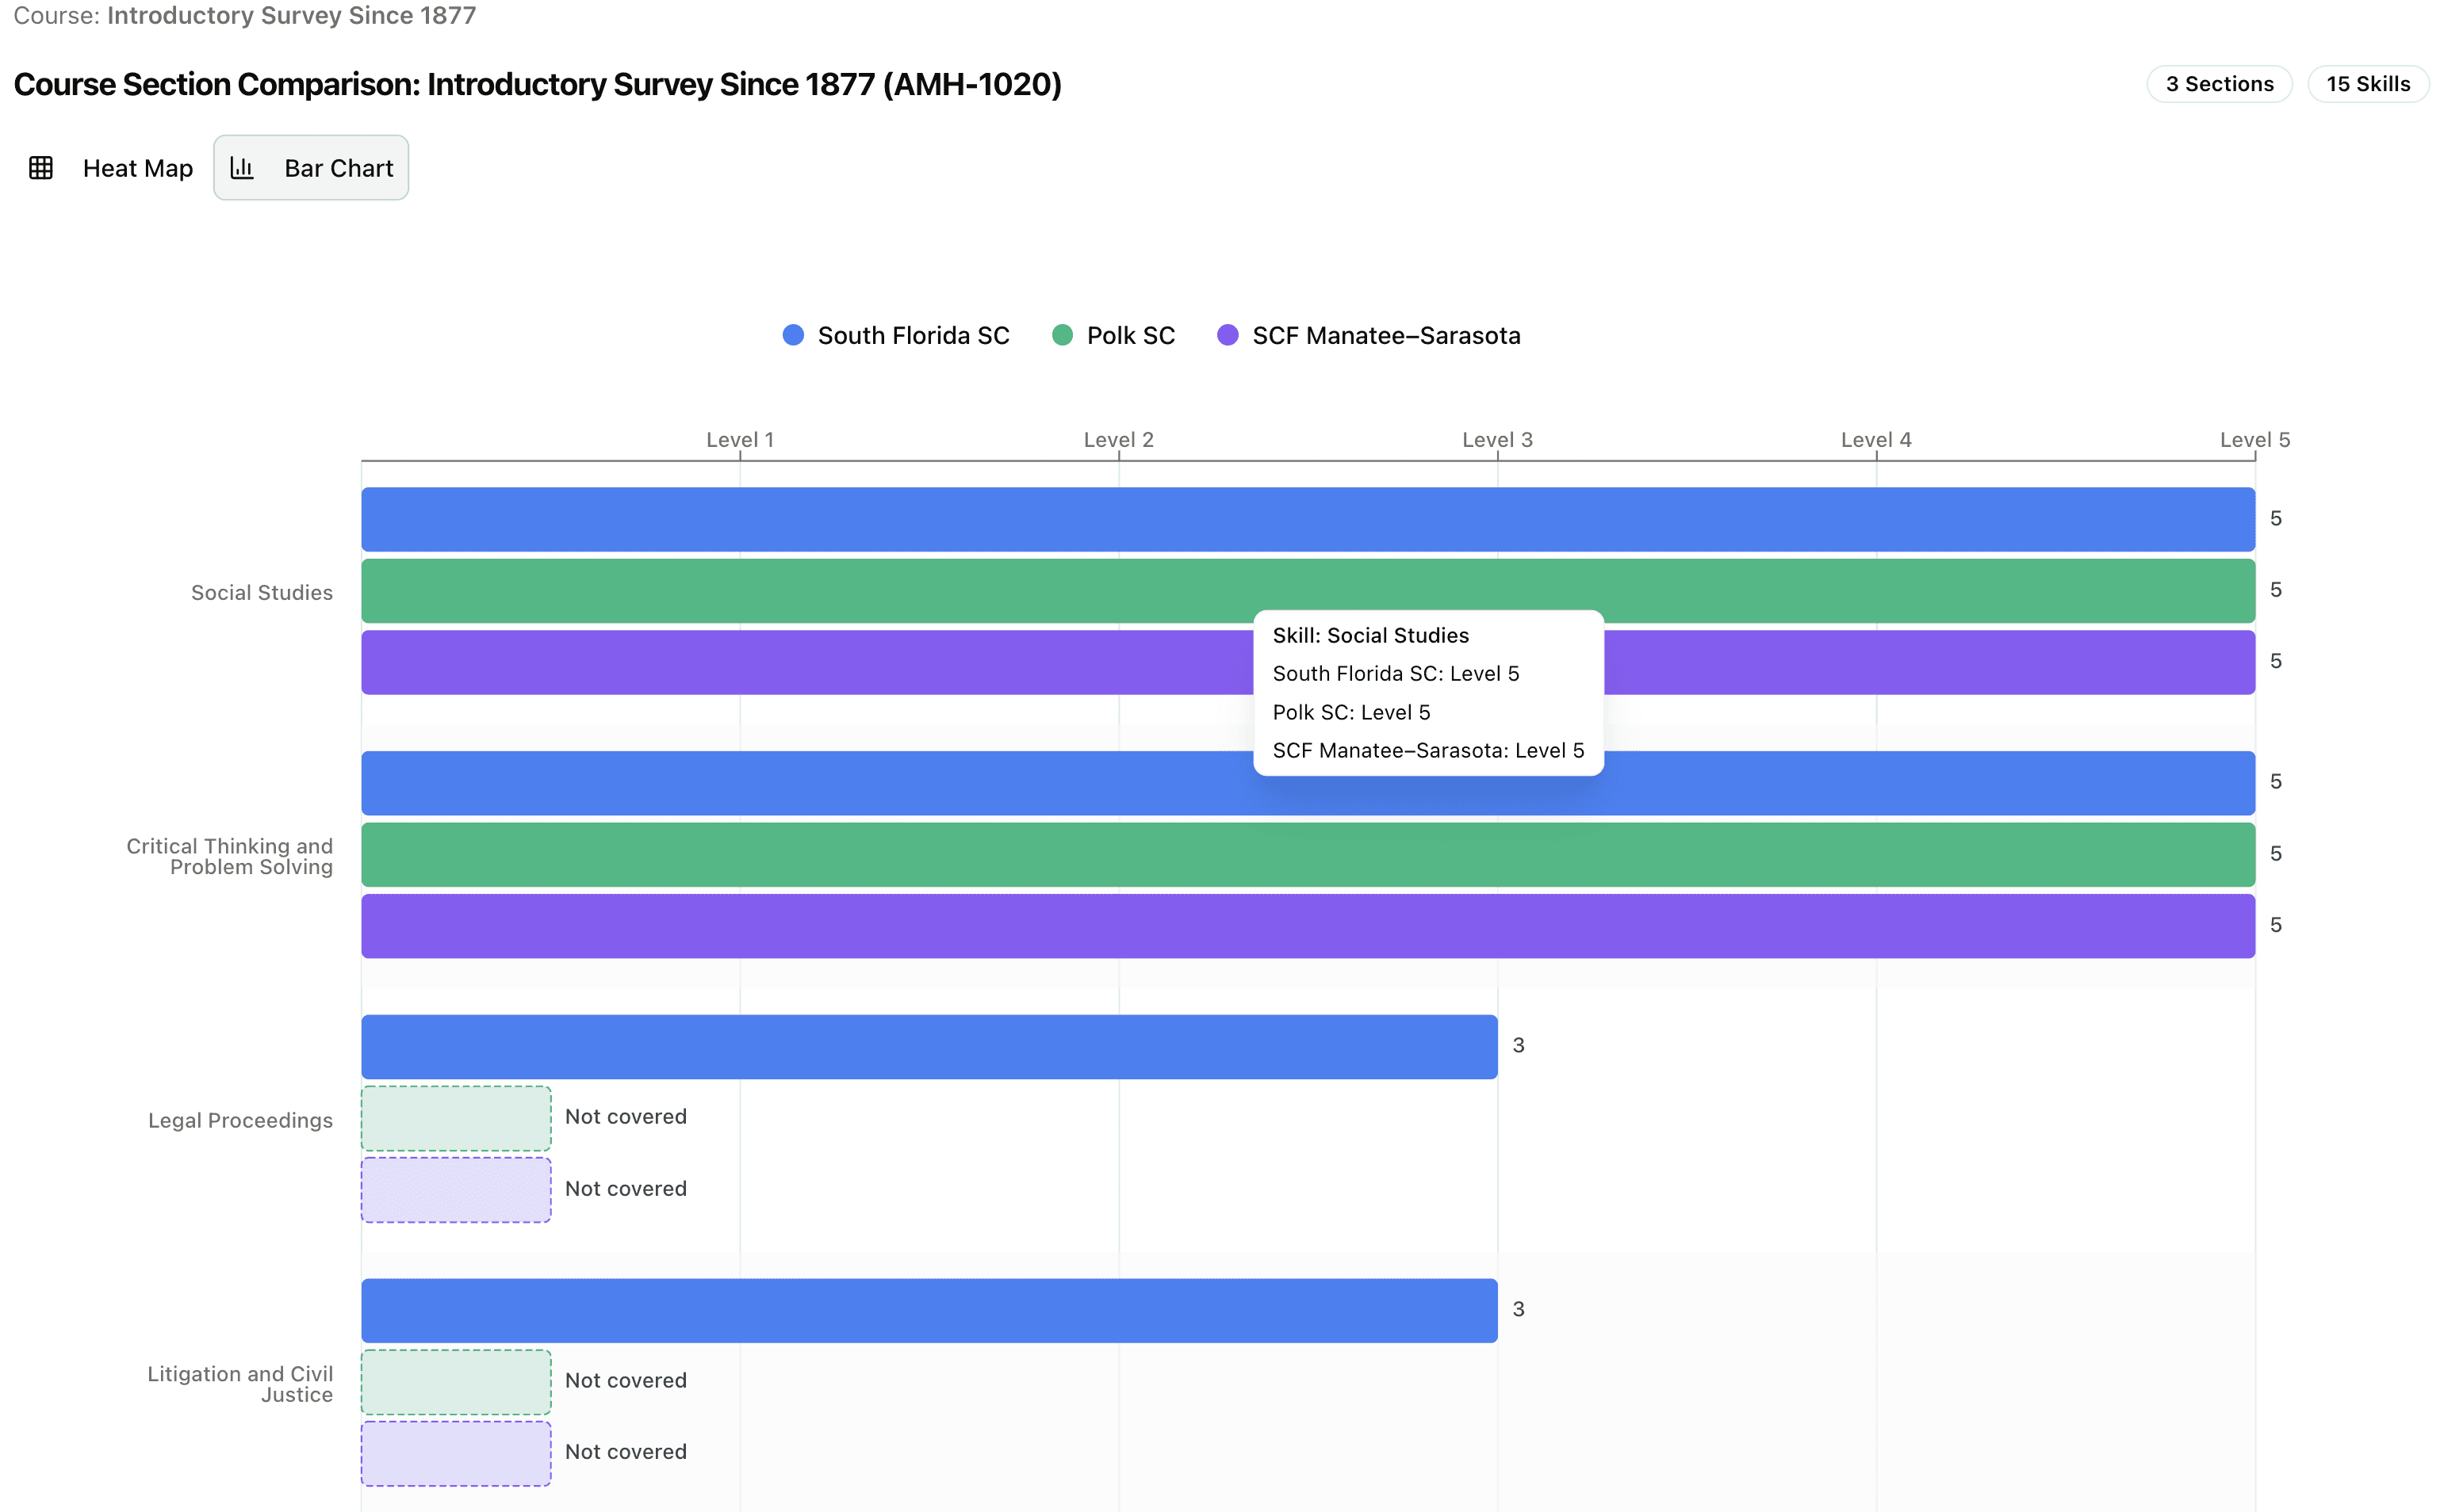Click Critical Thinking and Problem Solving label
2444x1512 pixels.
tap(230, 856)
